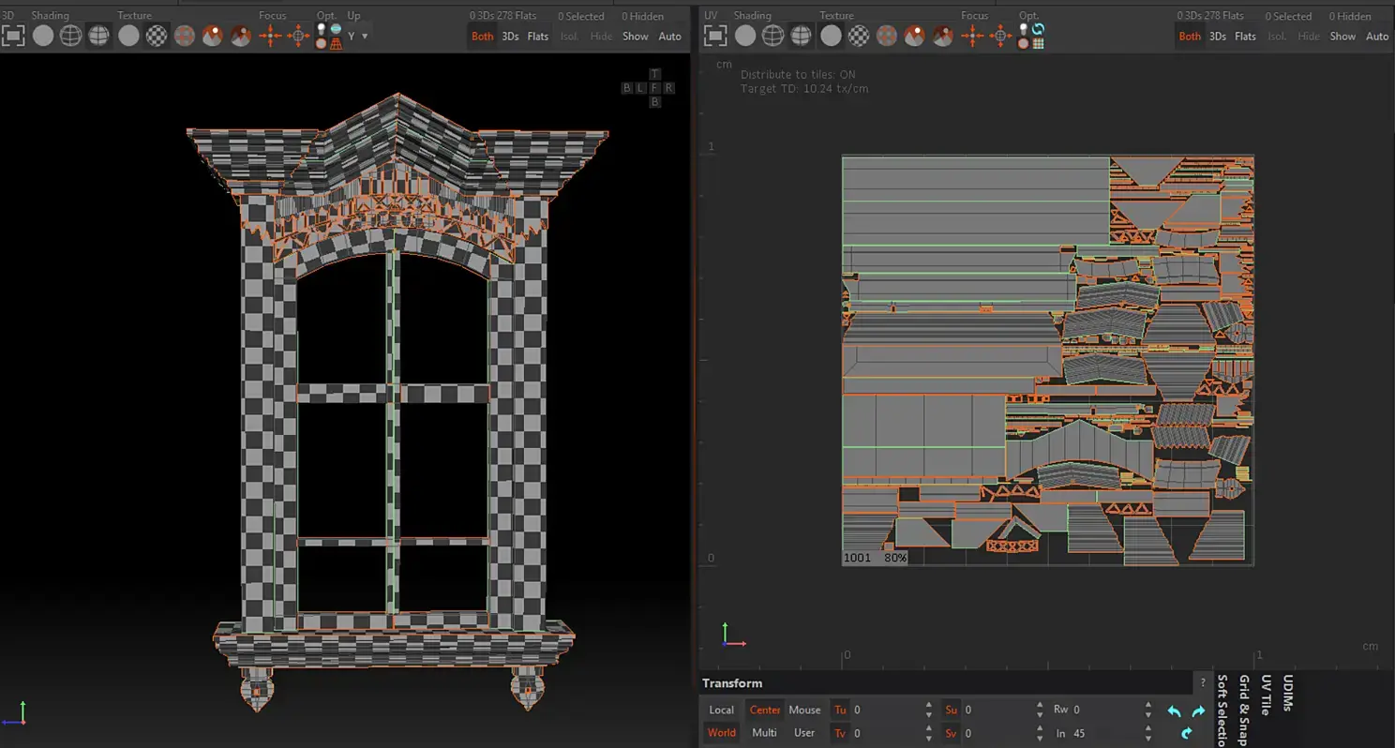
Task: Increase the Tu value with the stepper arrow
Action: point(928,706)
